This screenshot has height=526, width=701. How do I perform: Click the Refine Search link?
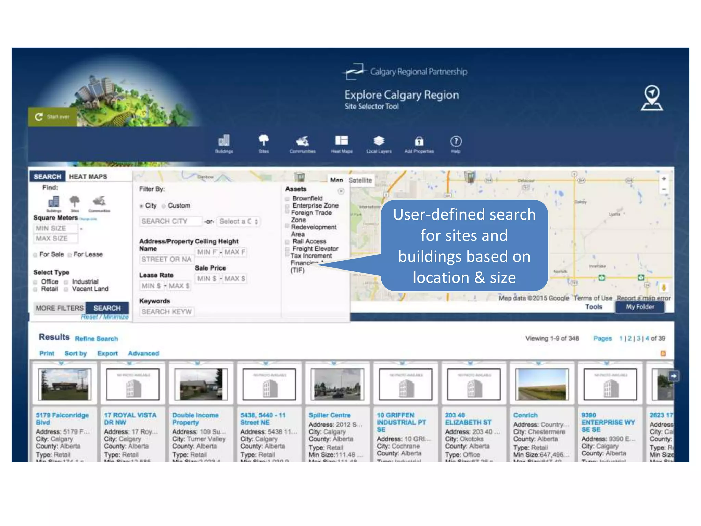97,339
